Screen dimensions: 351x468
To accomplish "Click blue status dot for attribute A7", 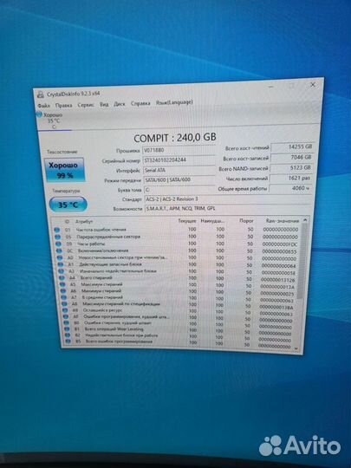I will pyautogui.click(x=63, y=297).
